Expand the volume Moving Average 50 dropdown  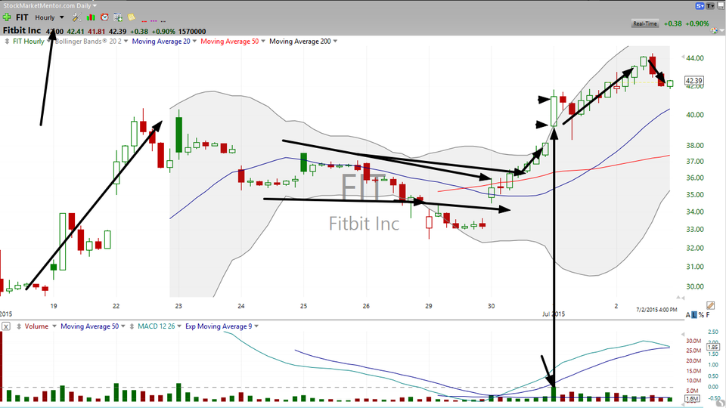pos(123,326)
